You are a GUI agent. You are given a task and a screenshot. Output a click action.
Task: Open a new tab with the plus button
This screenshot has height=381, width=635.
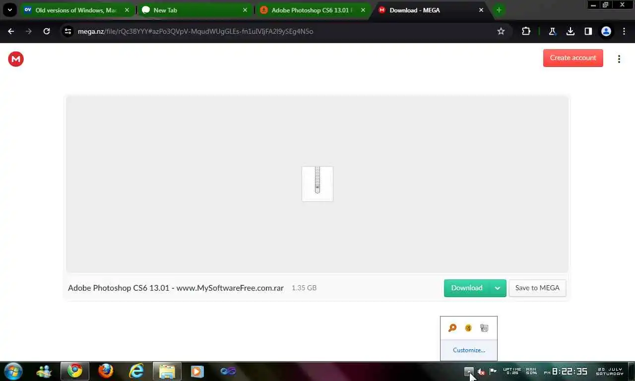[x=499, y=10]
